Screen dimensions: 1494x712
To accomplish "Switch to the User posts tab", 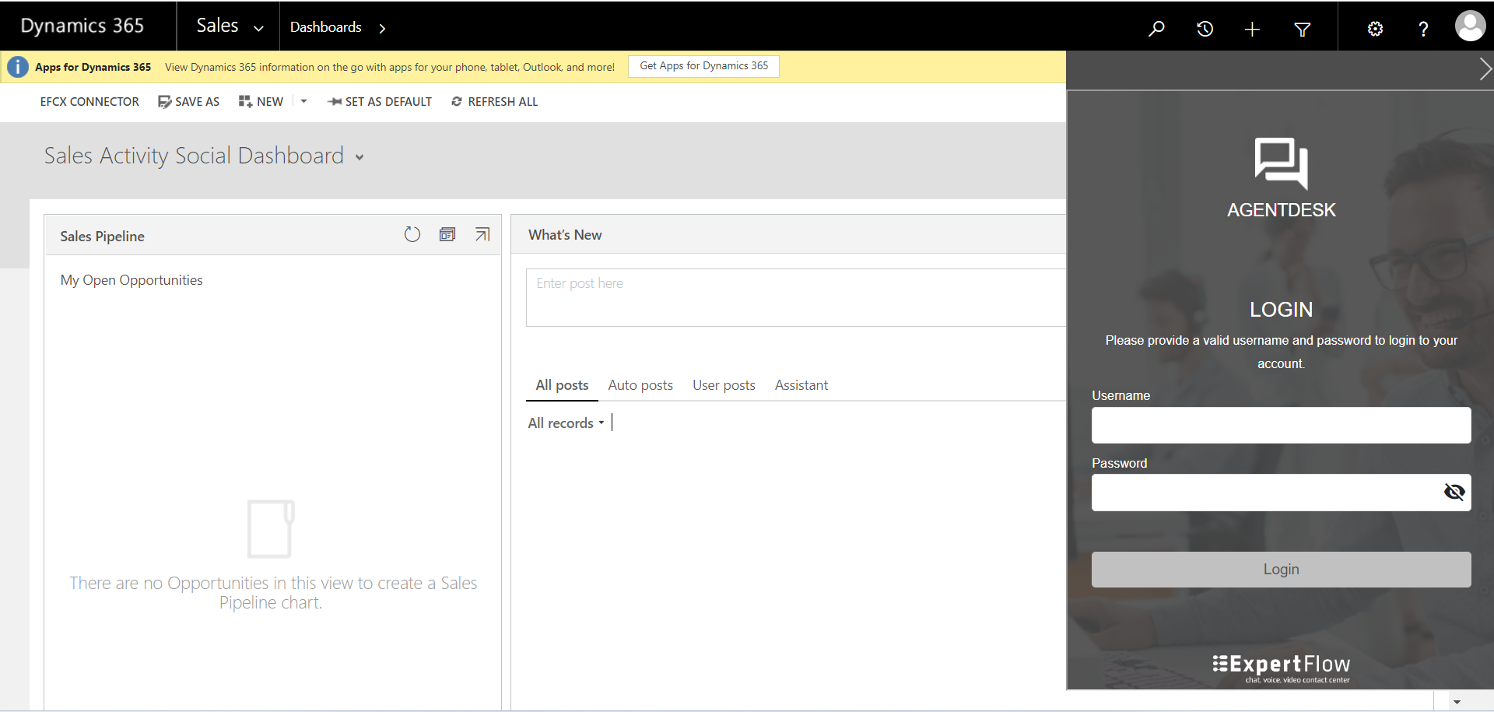I will coord(724,385).
